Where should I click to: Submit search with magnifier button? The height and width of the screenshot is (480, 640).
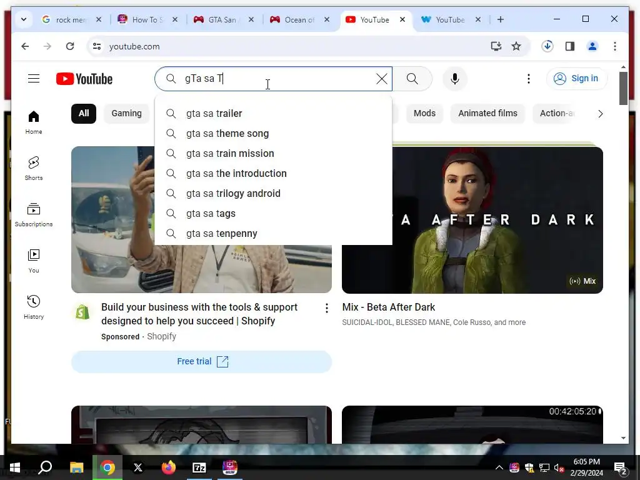(x=412, y=78)
